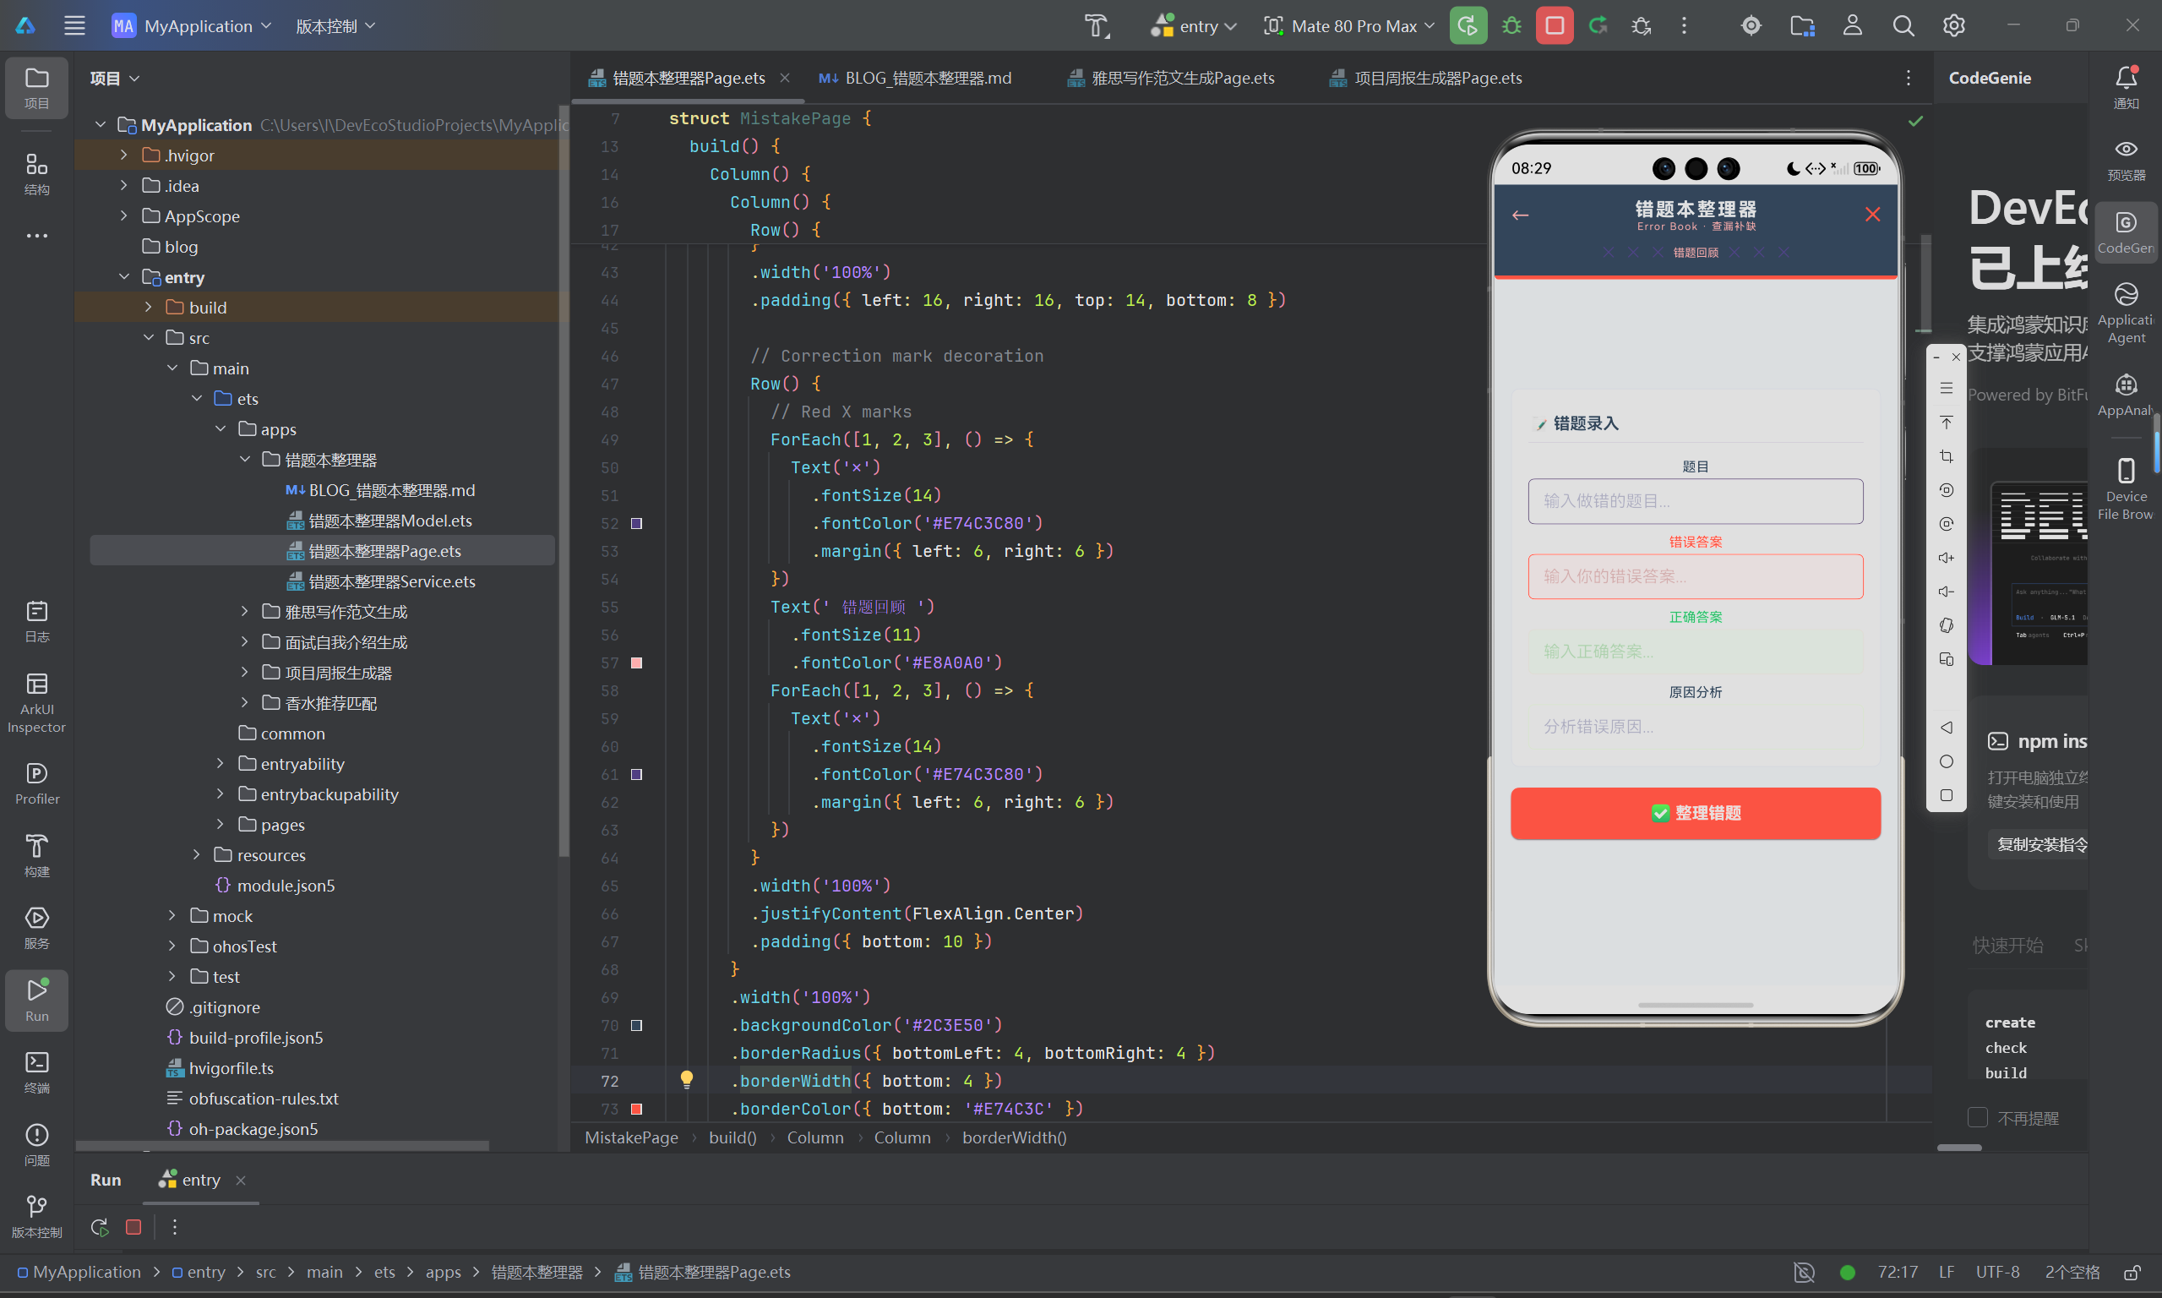
Task: Click the color swatch on line 57
Action: pyautogui.click(x=636, y=663)
